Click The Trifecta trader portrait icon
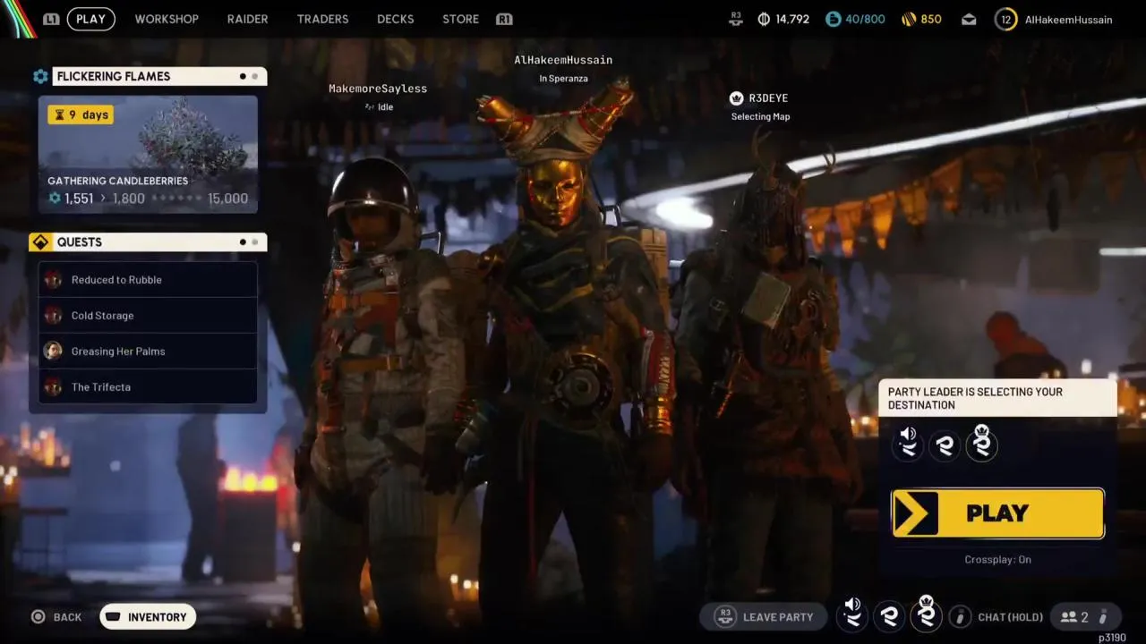1146x644 pixels. [53, 387]
